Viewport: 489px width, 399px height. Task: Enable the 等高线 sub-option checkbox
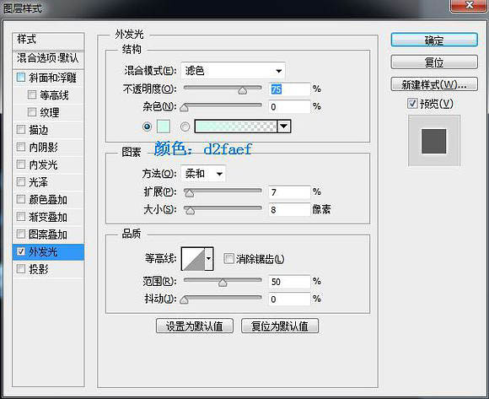click(32, 94)
